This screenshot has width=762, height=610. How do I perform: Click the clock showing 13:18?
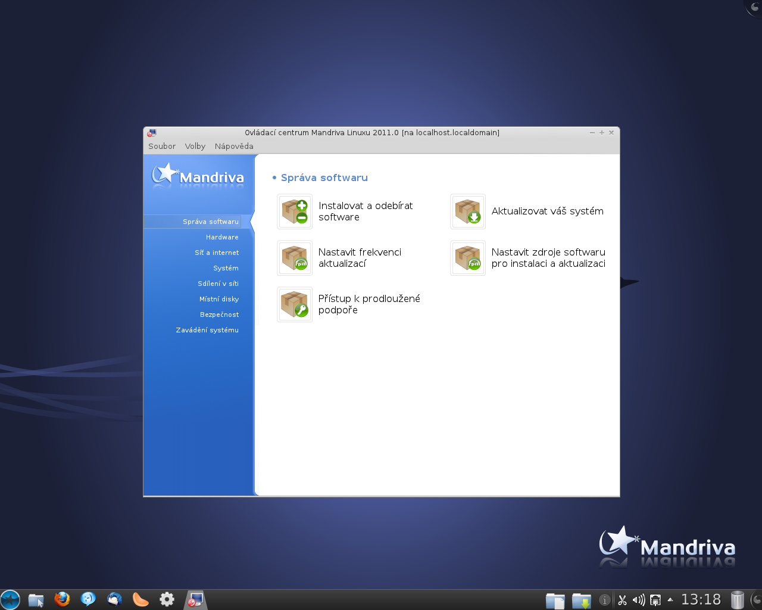(701, 599)
